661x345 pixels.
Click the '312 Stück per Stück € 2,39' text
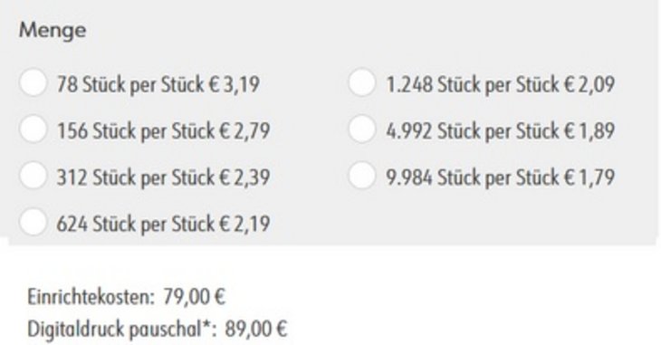[164, 177]
